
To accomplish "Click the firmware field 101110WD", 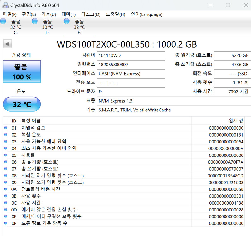I will click(x=131, y=55).
